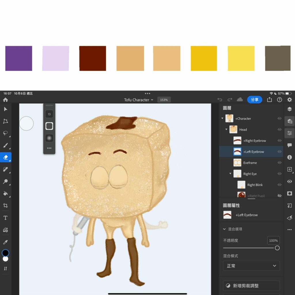Open Tofu Character document title menu
The height and width of the screenshot is (295, 295).
pos(139,100)
